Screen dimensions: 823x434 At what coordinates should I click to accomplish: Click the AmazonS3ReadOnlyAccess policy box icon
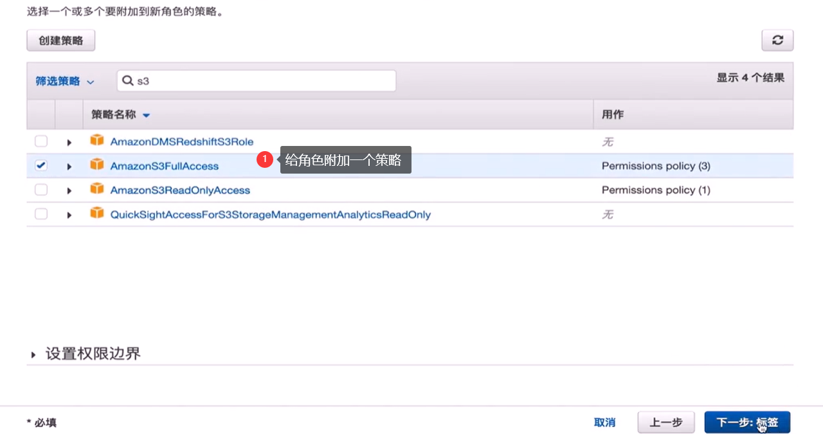pos(97,189)
